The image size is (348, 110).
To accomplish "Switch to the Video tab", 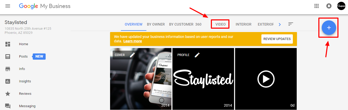I will point(220,24).
